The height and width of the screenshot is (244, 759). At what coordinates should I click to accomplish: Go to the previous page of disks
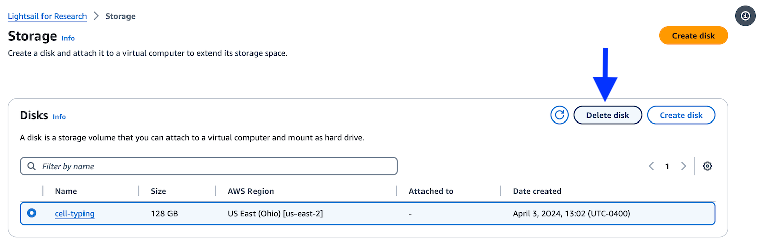tap(651, 166)
